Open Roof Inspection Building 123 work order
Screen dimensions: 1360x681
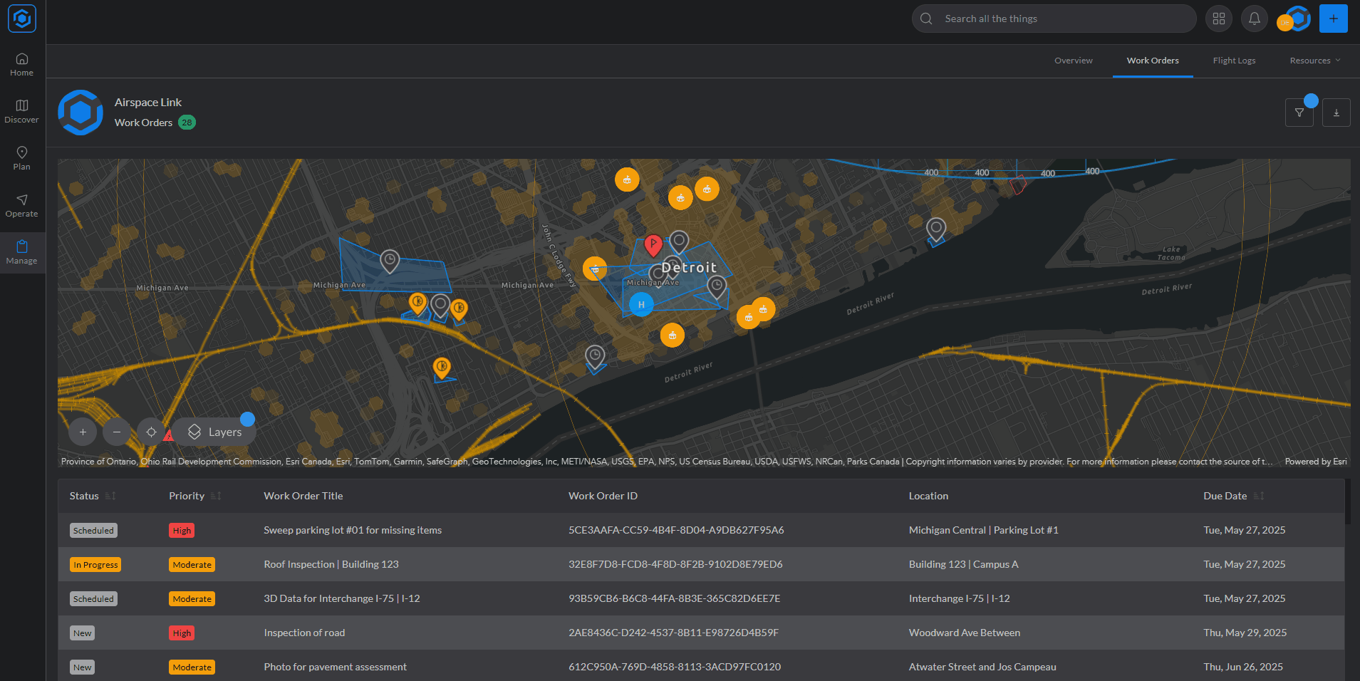pos(331,564)
